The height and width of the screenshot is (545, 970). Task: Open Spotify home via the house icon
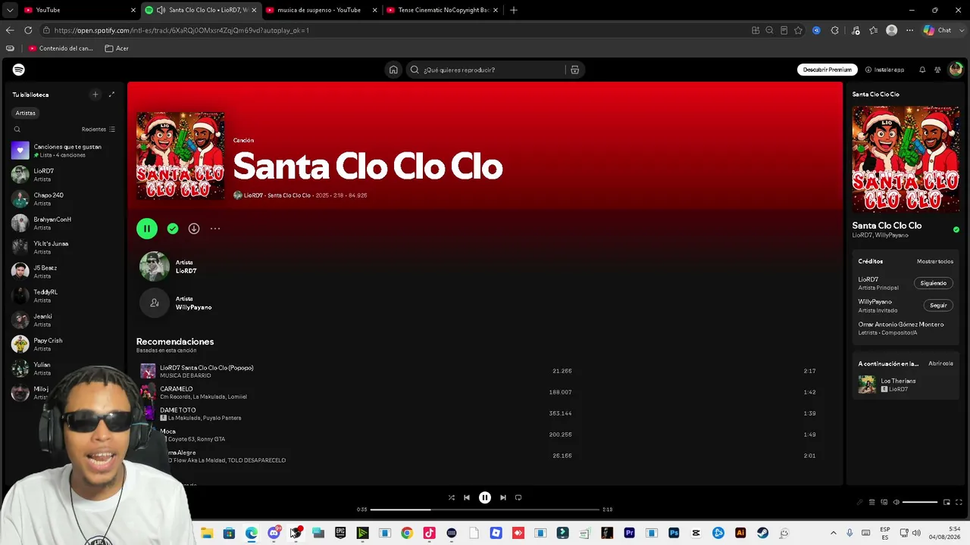pos(393,70)
